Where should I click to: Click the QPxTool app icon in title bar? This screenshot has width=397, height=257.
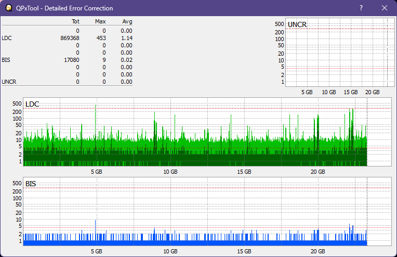coord(9,8)
